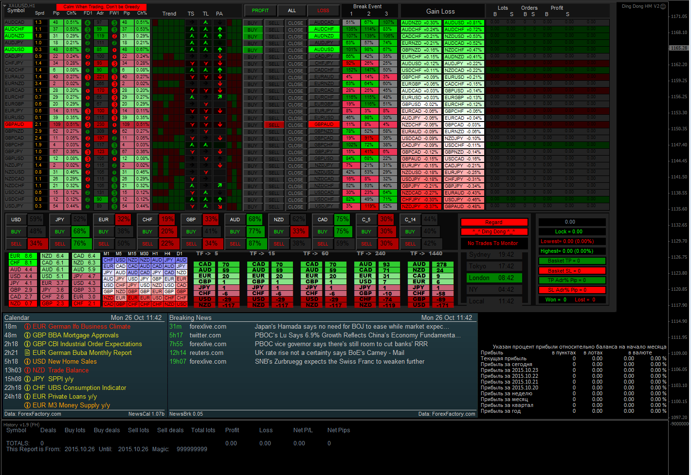Click the AUDUSD +0.81% gain cell
The height and width of the screenshot is (475, 691).
click(463, 23)
